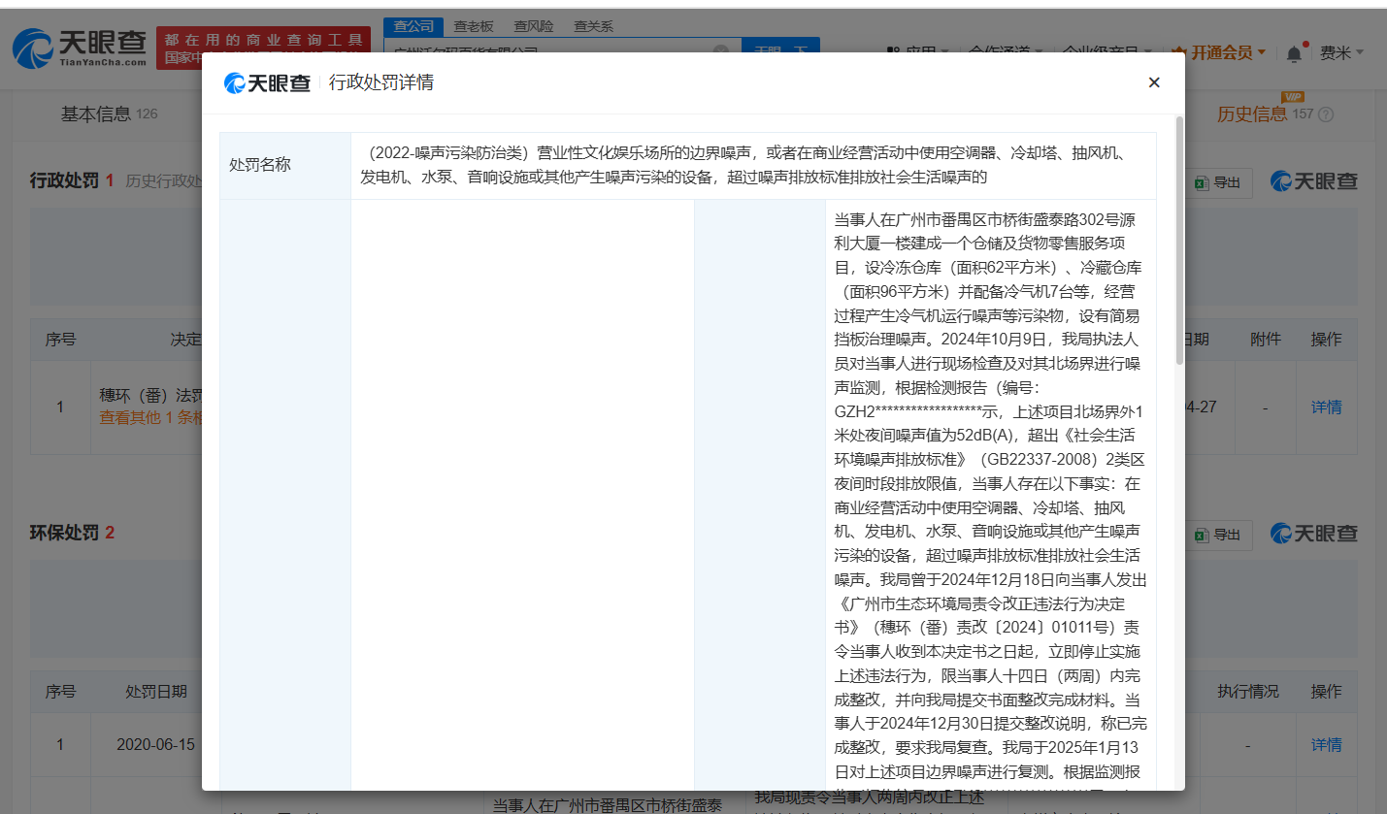Expand the 合作通道 dropdown menu

pyautogui.click(x=1006, y=51)
